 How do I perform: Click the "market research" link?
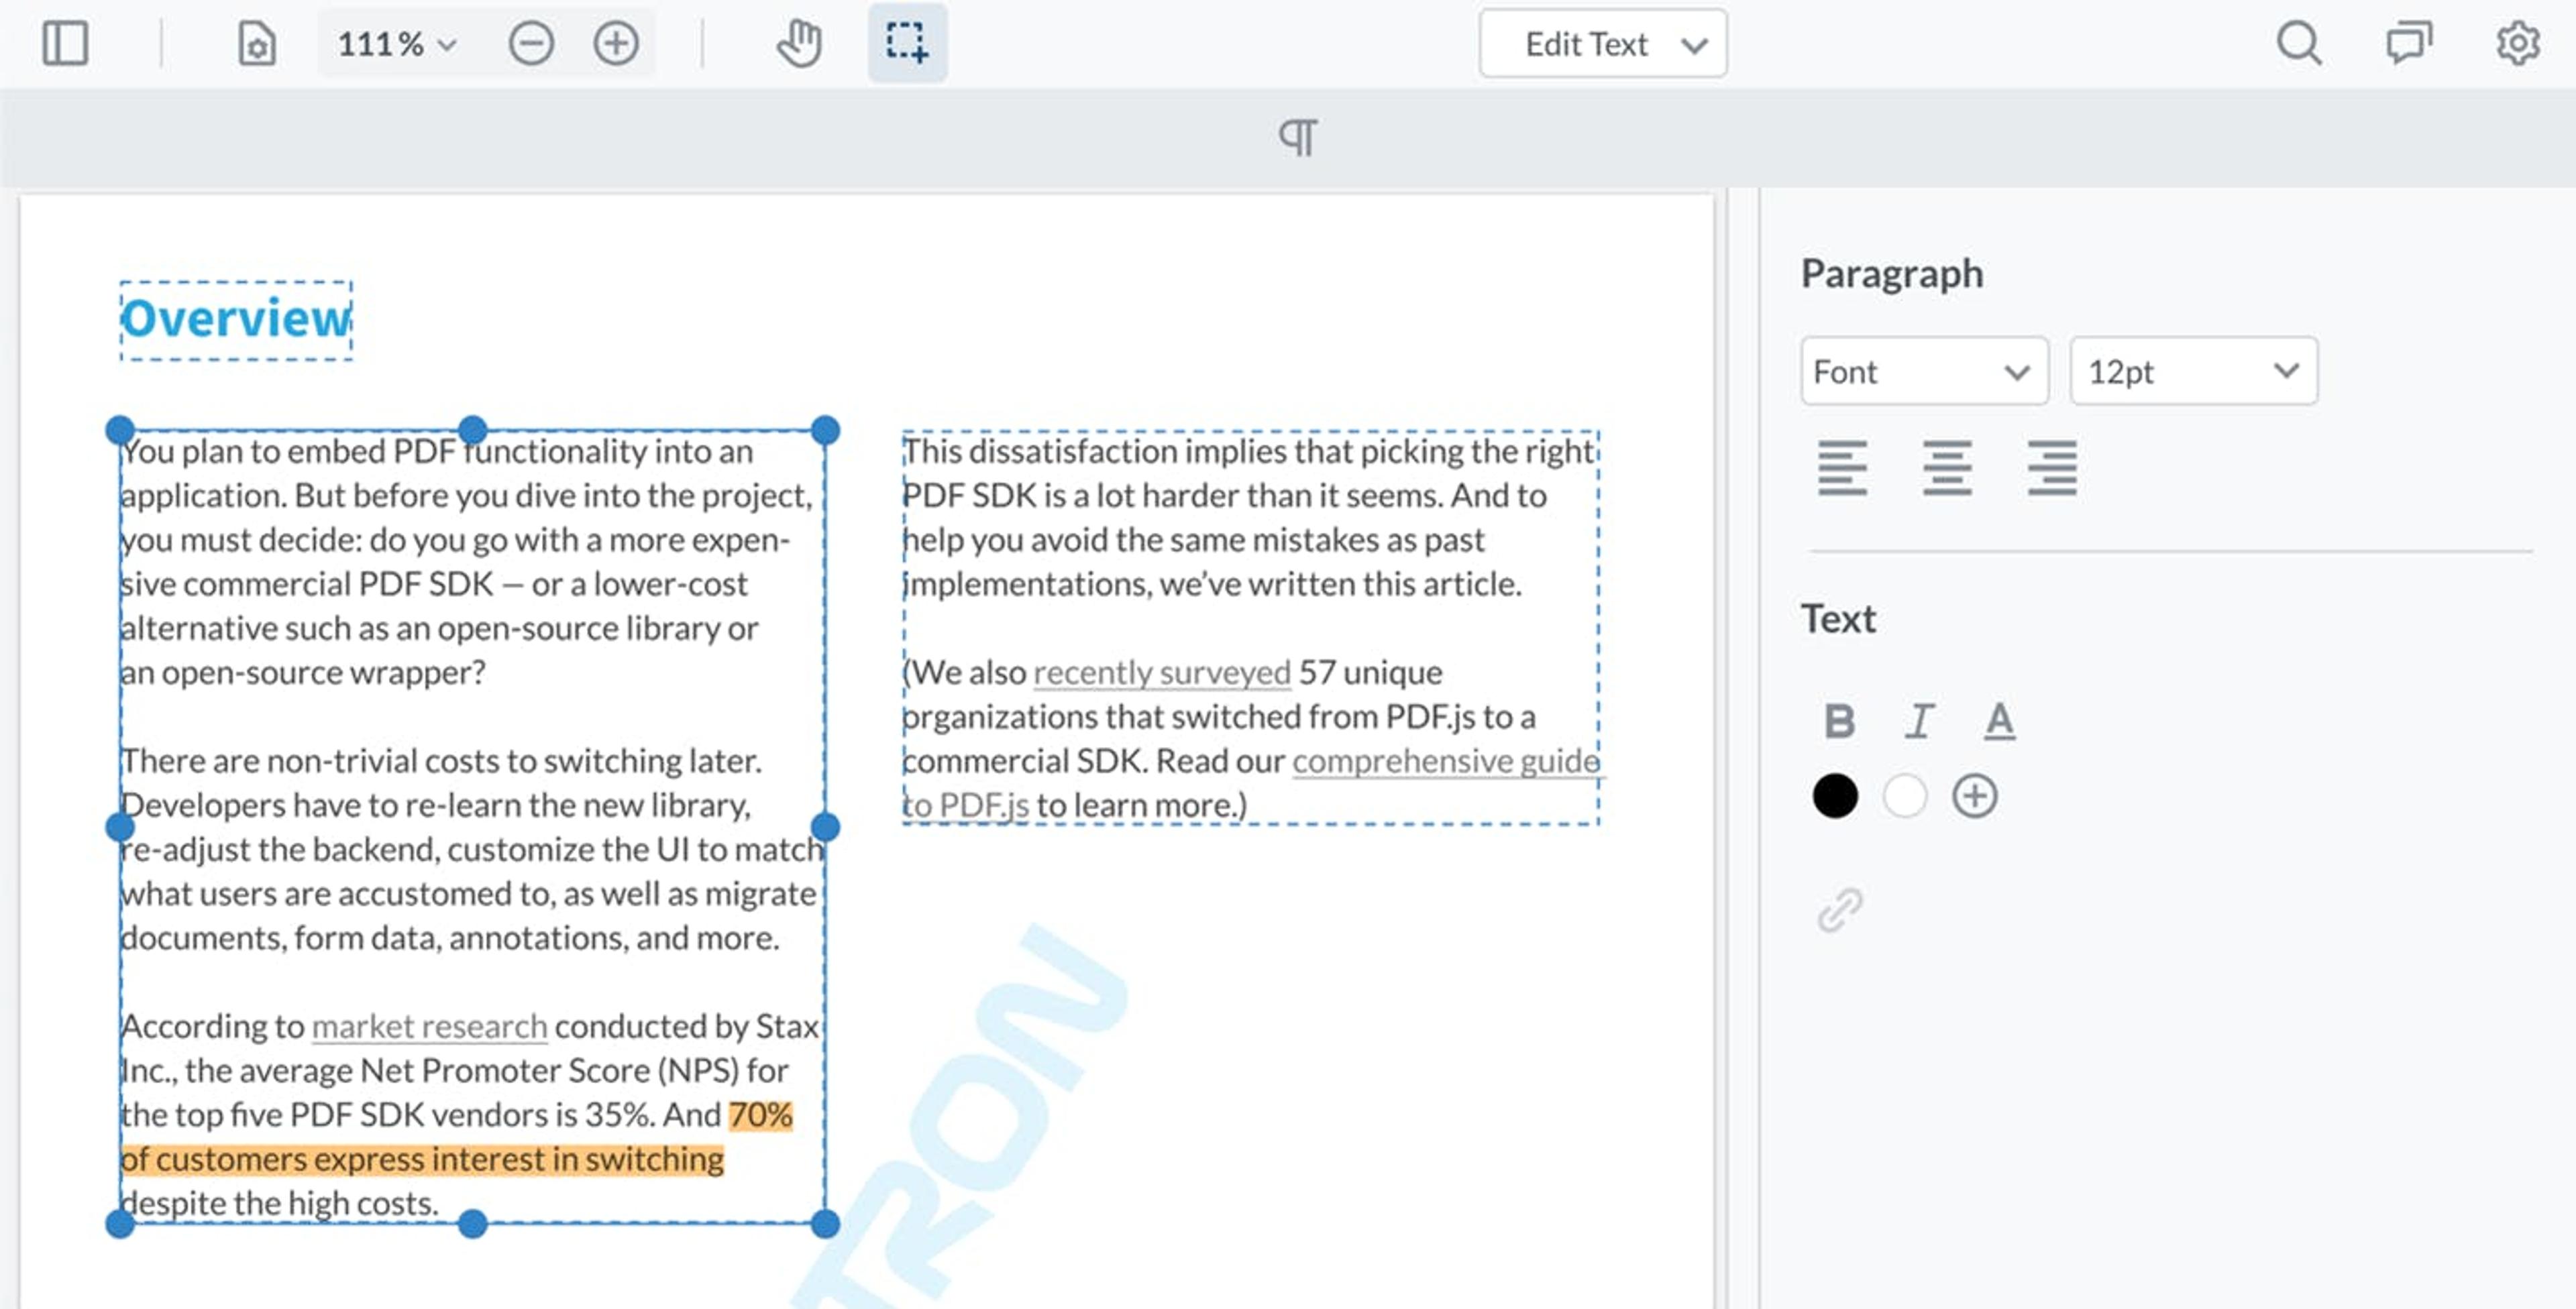click(x=429, y=1027)
